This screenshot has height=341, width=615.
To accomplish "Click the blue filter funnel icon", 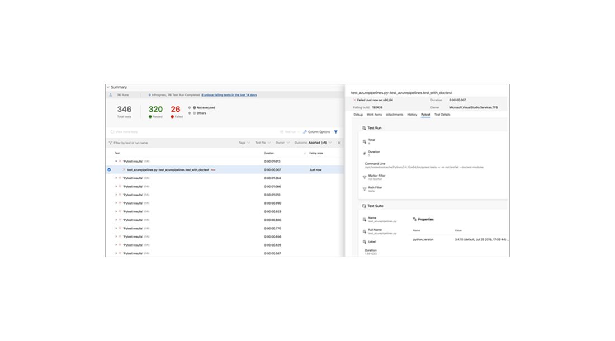I will coord(335,132).
